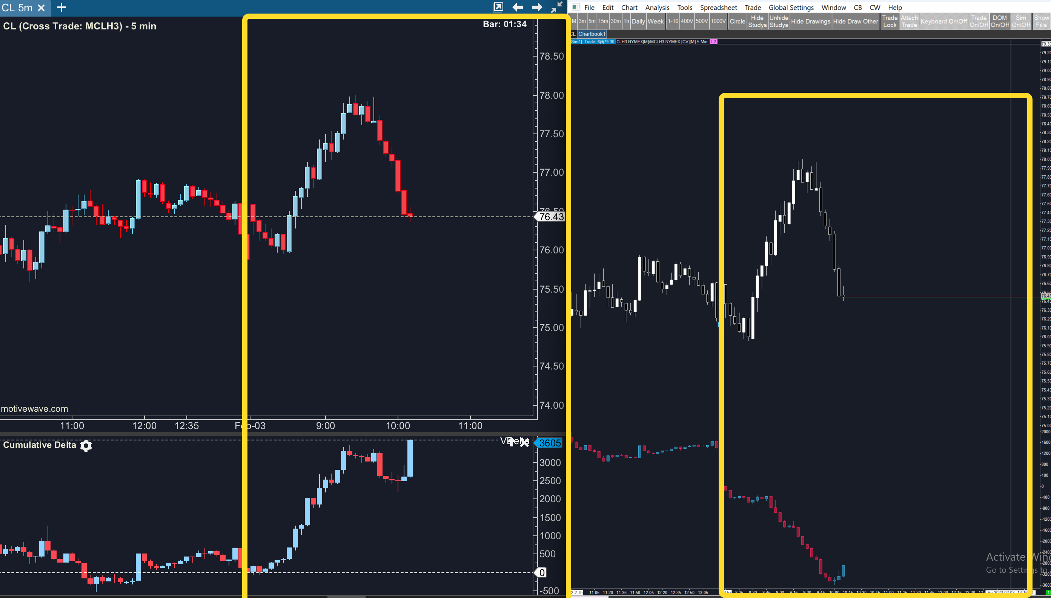
Task: Switch timeframe to 5m
Action: pos(592,21)
